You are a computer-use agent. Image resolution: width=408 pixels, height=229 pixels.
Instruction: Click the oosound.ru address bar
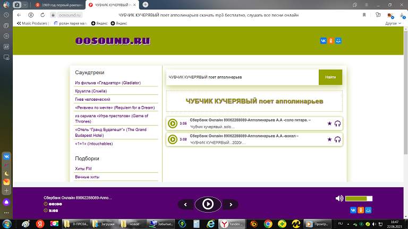70,15
